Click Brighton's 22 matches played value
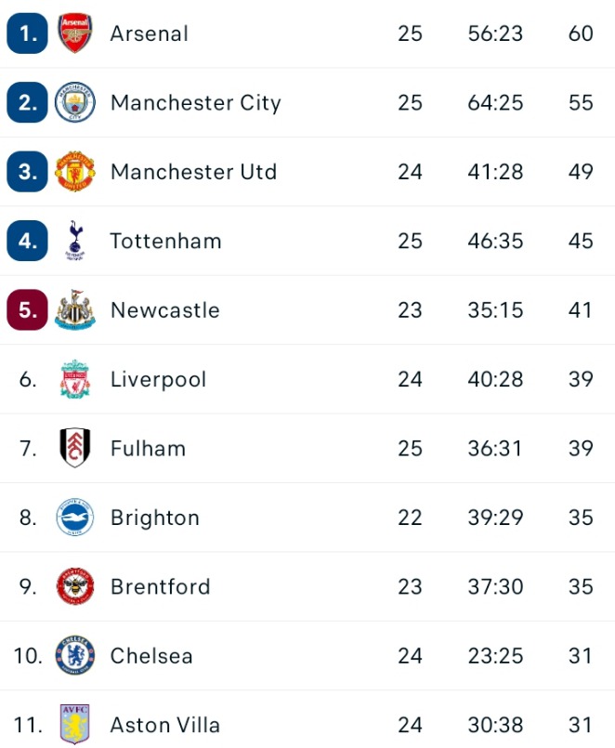The height and width of the screenshot is (748, 615). click(x=410, y=518)
